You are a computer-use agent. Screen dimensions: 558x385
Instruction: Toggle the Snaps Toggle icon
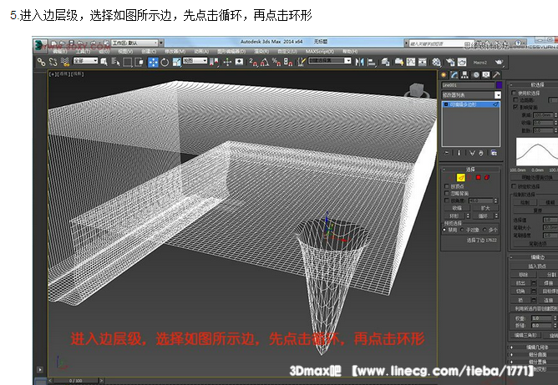tap(252, 63)
